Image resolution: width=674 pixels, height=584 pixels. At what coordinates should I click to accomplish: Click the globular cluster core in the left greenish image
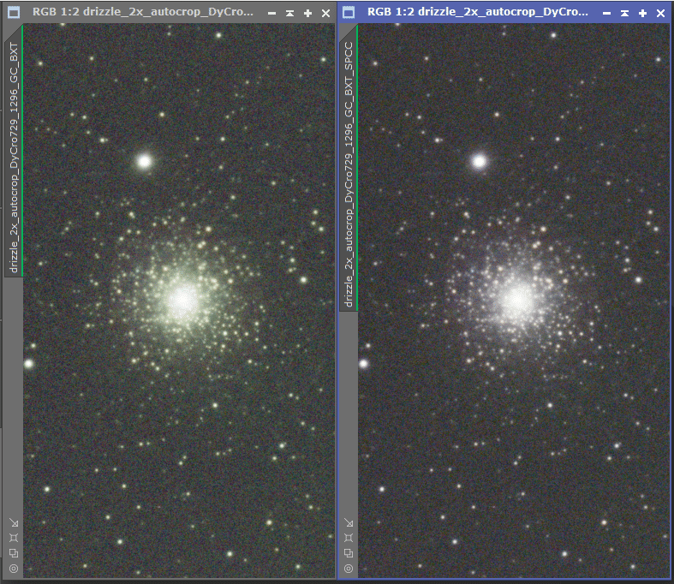[182, 300]
